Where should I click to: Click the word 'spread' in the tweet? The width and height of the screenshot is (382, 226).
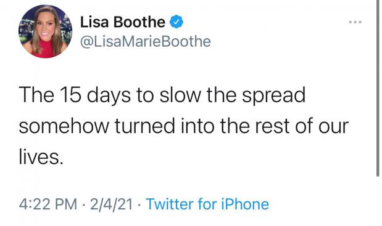click(x=273, y=95)
